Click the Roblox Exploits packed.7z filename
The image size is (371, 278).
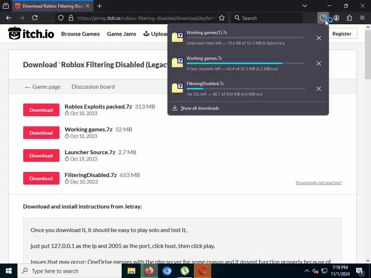[x=98, y=107]
